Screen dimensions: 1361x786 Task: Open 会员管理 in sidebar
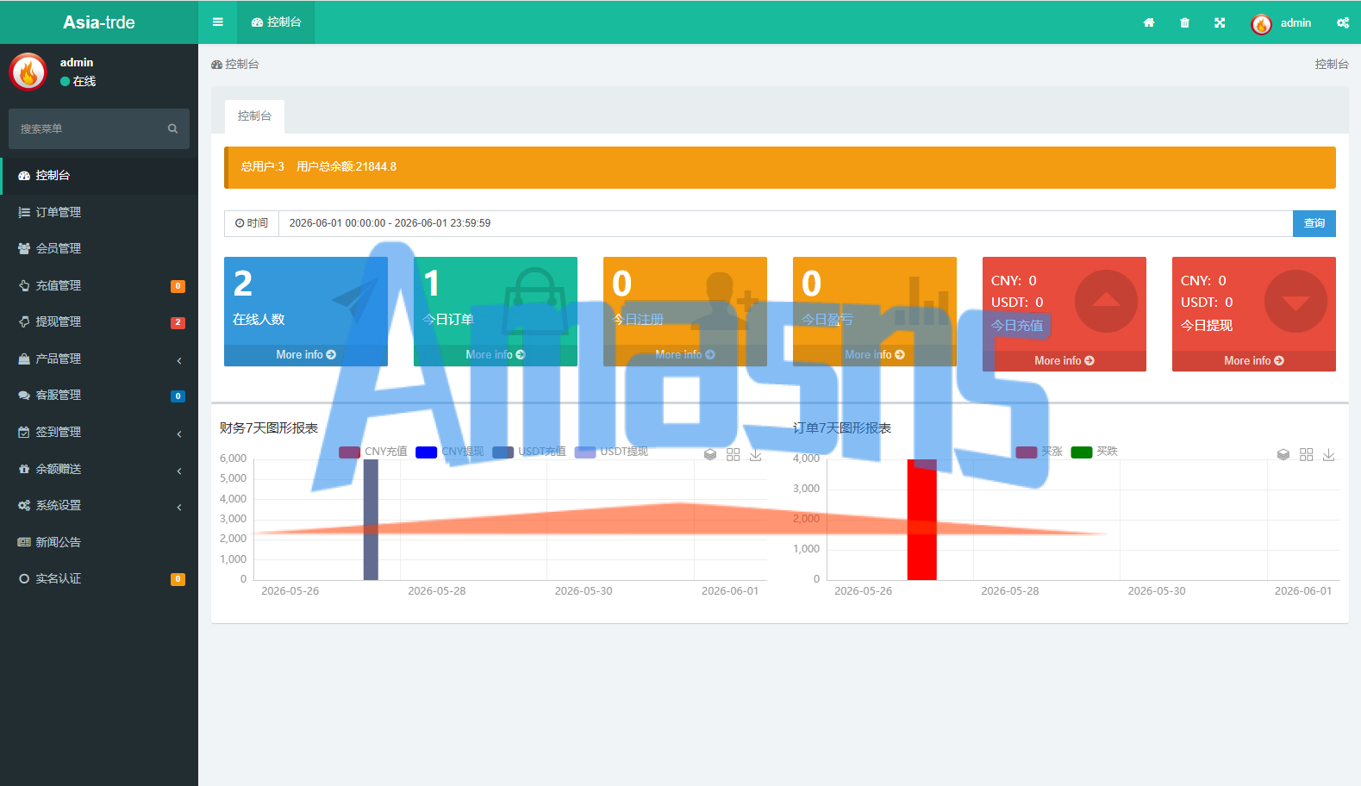(x=99, y=248)
